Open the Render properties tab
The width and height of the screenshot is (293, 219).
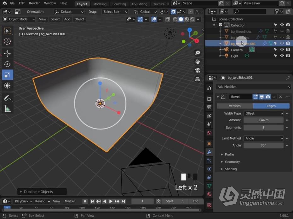[x=209, y=99]
